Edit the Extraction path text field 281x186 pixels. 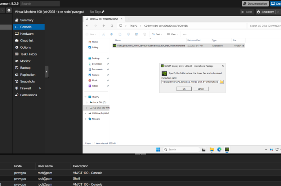[x=190, y=82]
